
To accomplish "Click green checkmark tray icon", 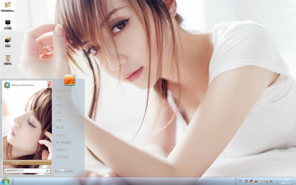I will point(261,182).
